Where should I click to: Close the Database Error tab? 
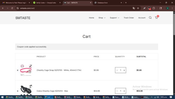[x=121, y=3]
